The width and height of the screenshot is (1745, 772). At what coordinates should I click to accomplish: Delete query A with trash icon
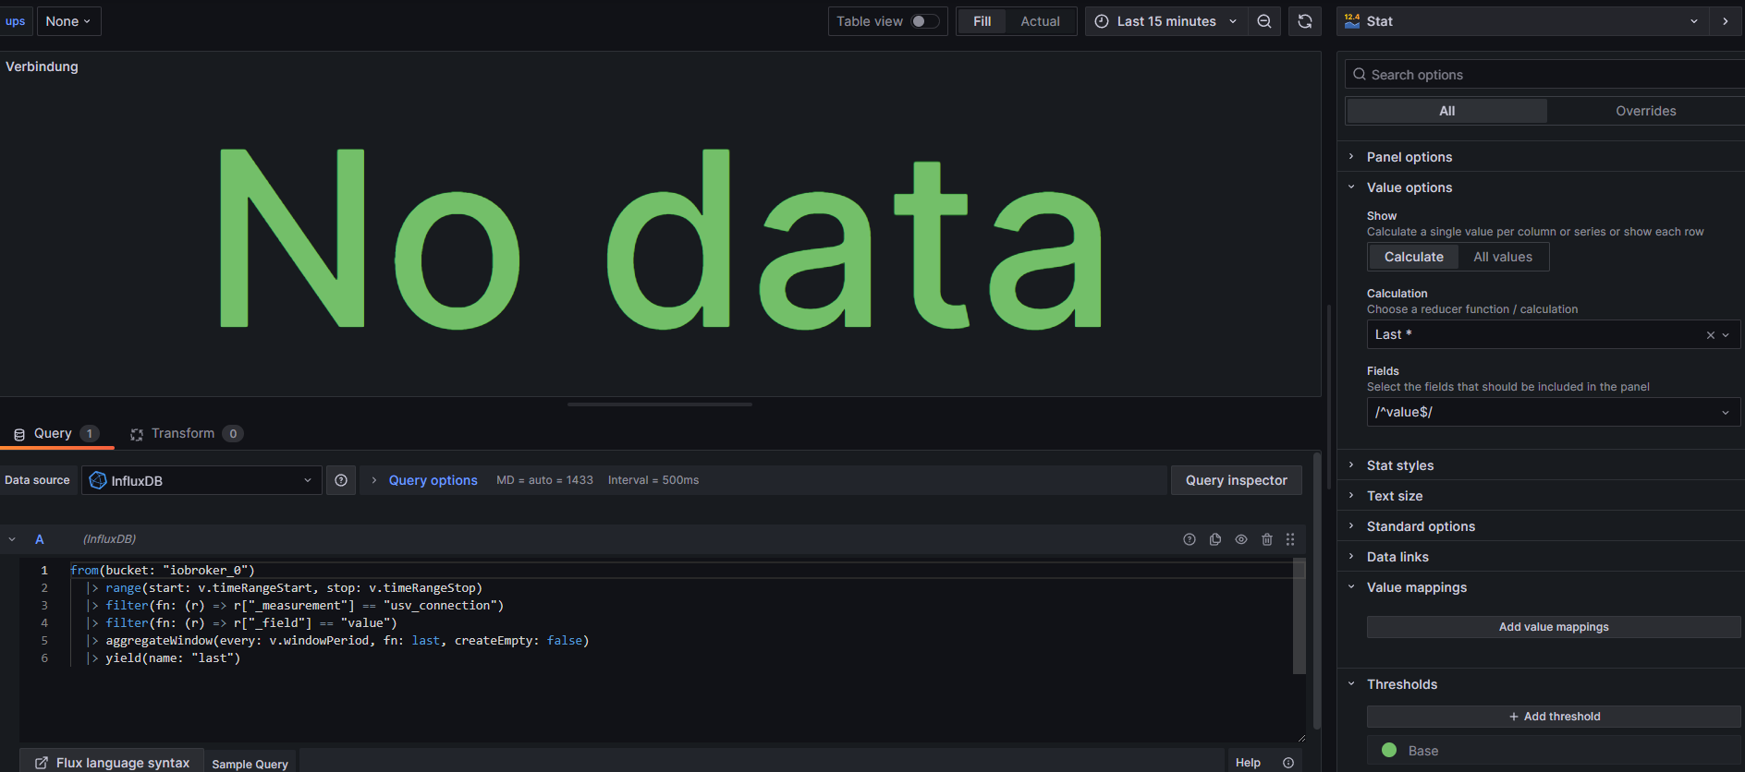tap(1267, 539)
